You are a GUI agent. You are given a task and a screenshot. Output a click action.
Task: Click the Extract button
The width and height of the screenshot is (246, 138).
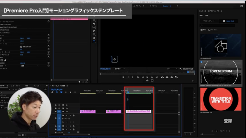pyautogui.click(x=167, y=77)
